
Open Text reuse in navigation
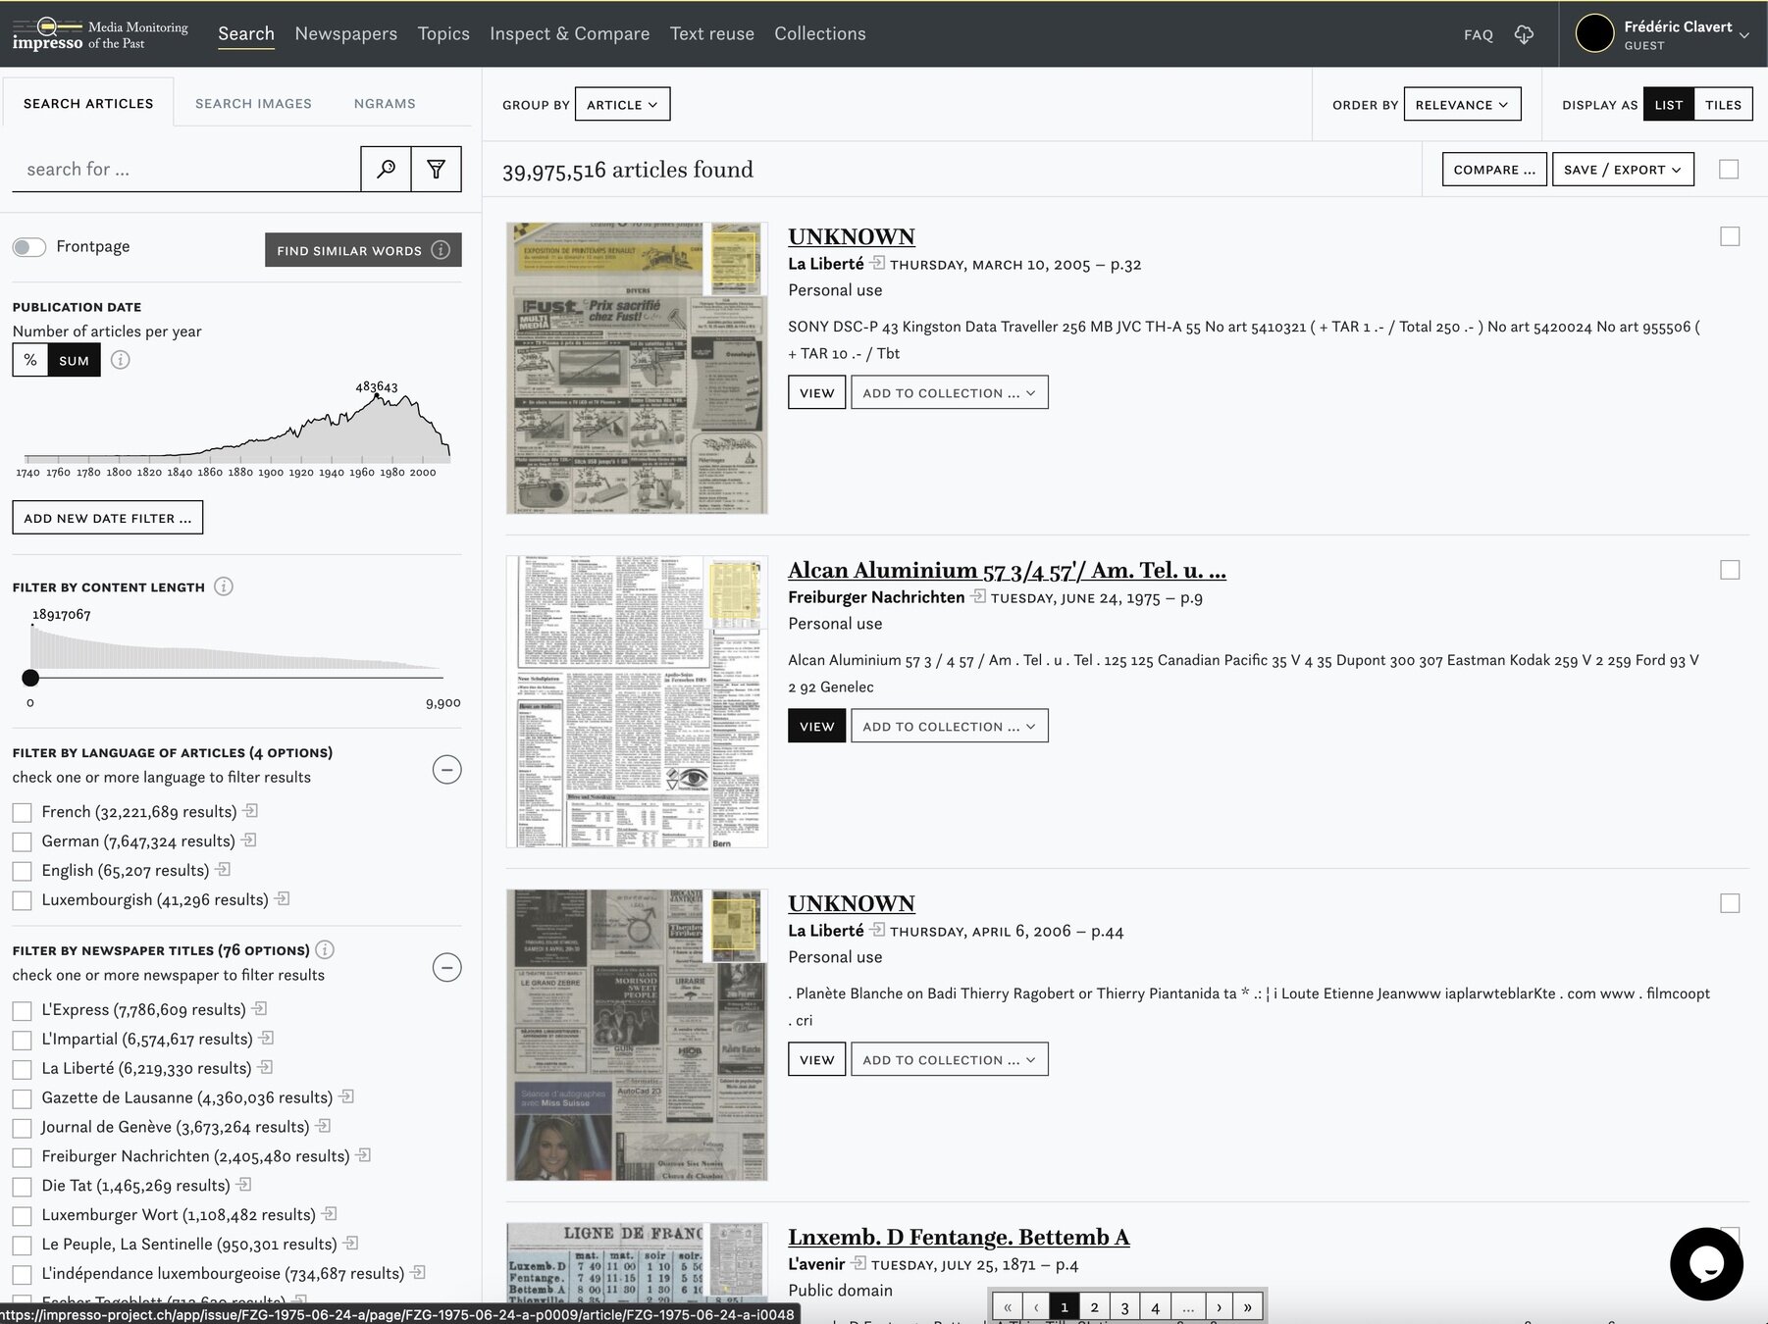[711, 33]
